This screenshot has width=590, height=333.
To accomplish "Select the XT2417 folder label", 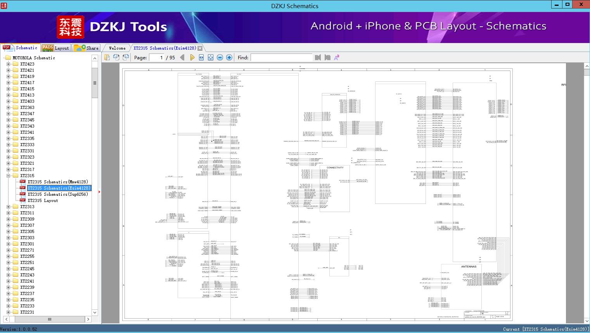I will 27,83.
